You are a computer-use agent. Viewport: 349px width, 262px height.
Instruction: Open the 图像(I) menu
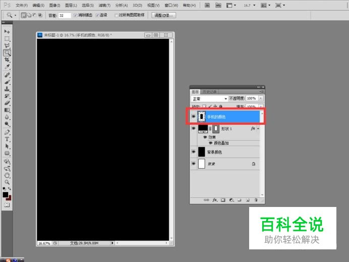pos(54,5)
